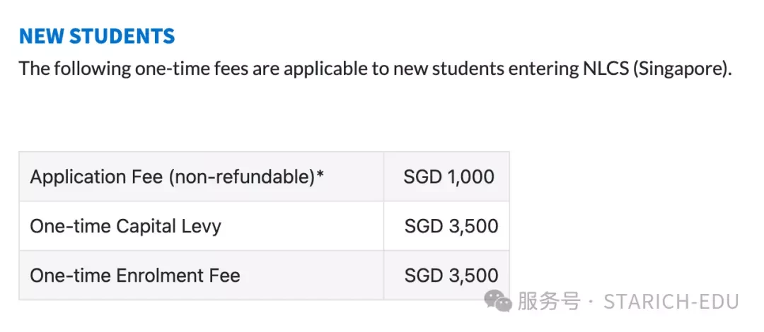Click the word STUDENTS in blue heading
Screen dimensions: 764x332
[122, 37]
